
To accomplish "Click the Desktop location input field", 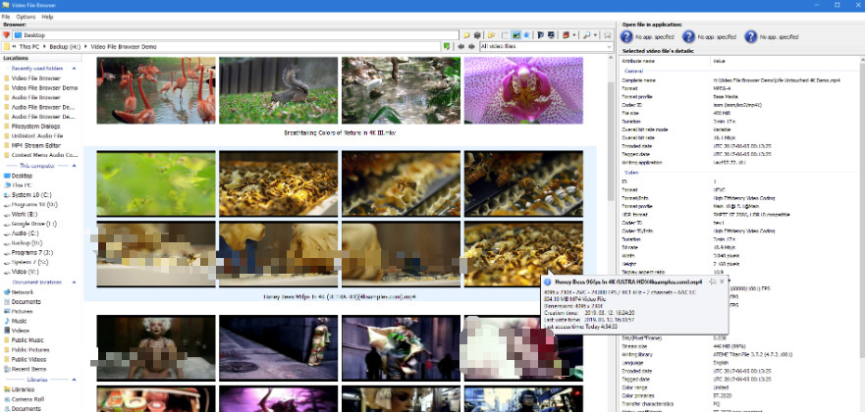I will 236,35.
